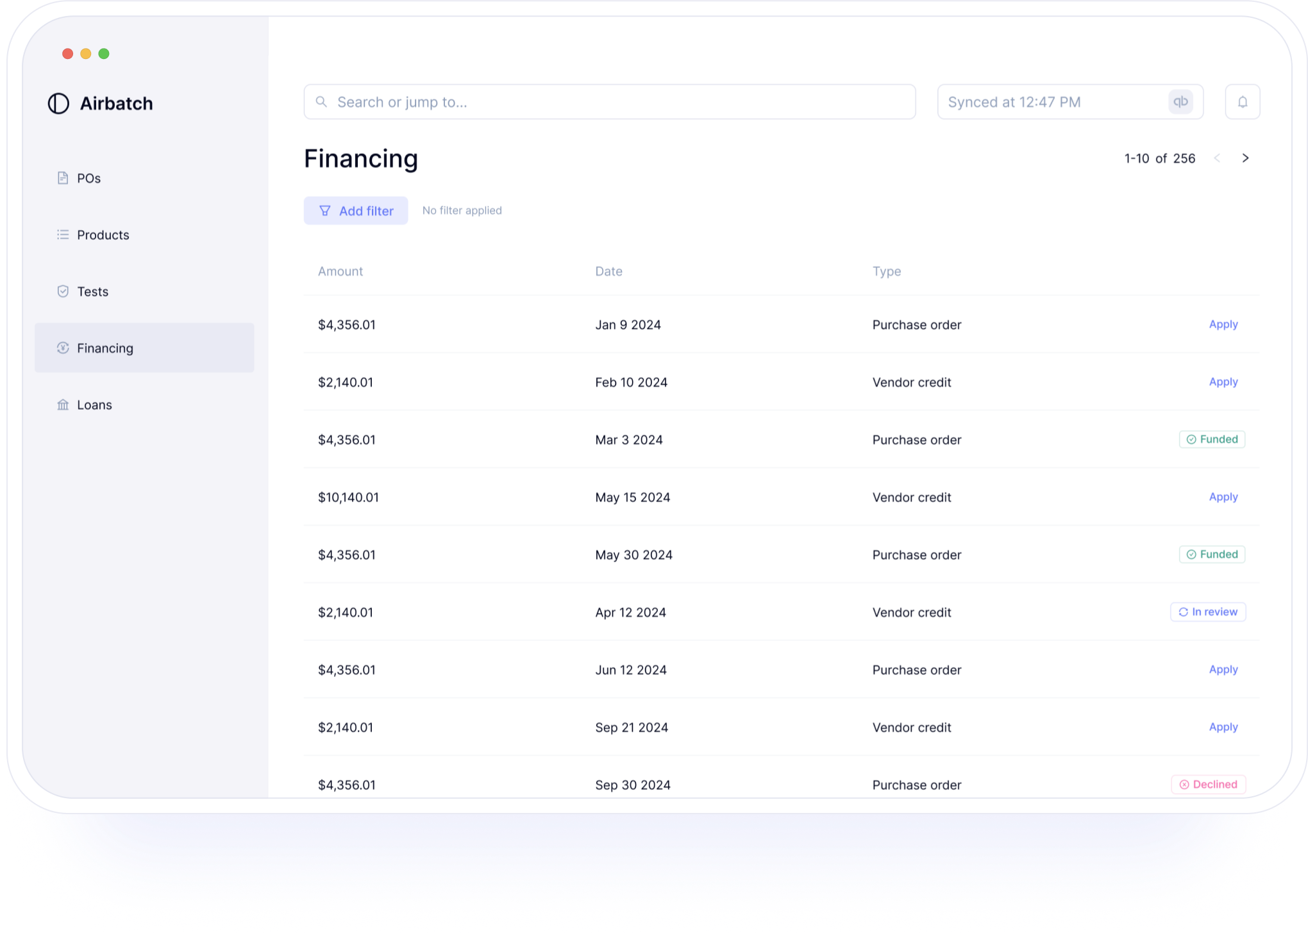
Task: Select the POs document icon in the sidebar
Action: [x=63, y=178]
